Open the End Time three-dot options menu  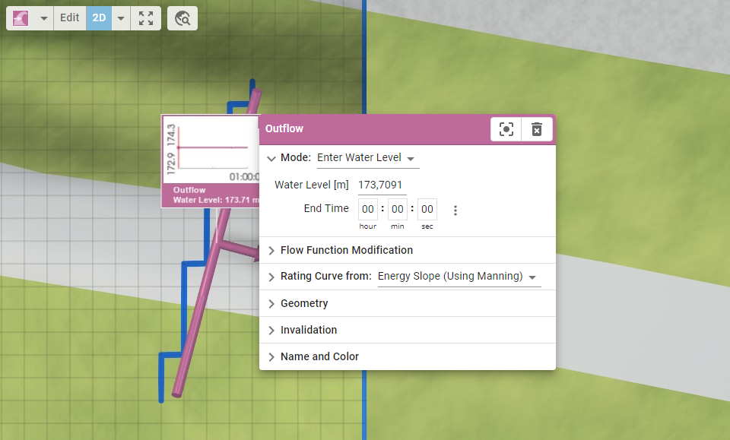(455, 211)
